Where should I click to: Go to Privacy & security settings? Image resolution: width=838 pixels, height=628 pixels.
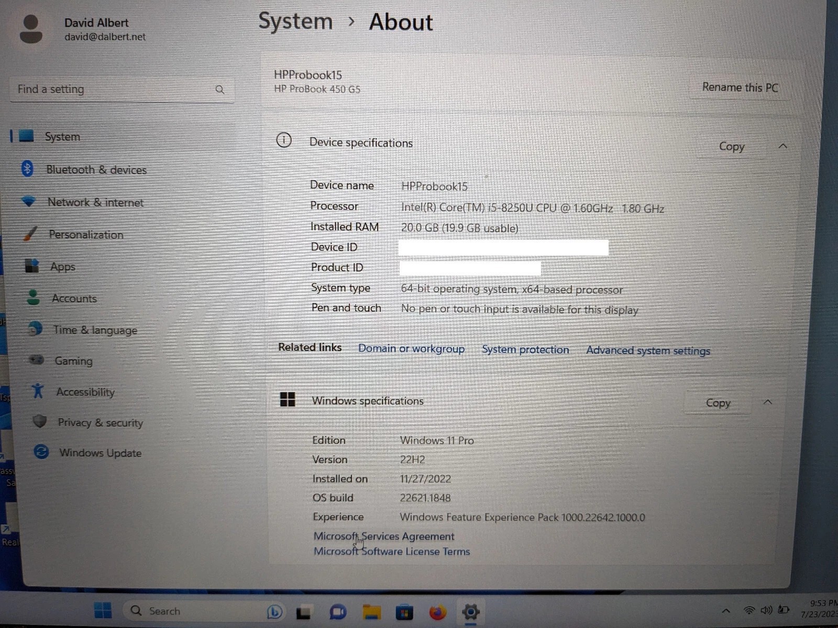click(101, 422)
